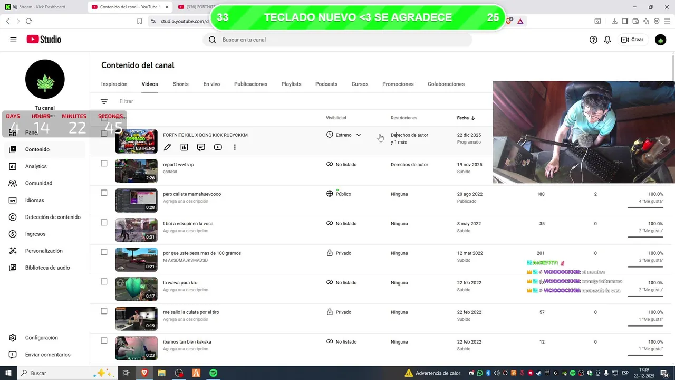The image size is (675, 380).
Task: Open the Promociones tab
Action: 398,84
